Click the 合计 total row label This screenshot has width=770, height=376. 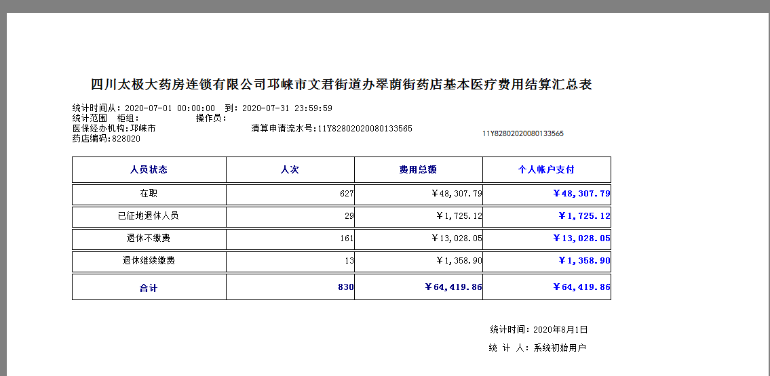(x=149, y=287)
